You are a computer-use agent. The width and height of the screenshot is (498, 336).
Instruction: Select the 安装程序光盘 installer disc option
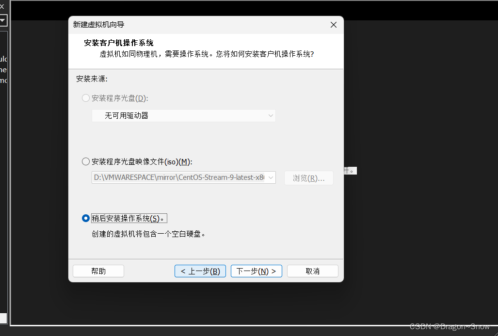tap(86, 98)
